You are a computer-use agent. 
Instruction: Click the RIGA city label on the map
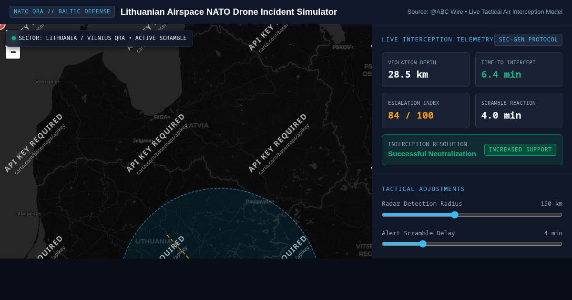pyautogui.click(x=161, y=117)
